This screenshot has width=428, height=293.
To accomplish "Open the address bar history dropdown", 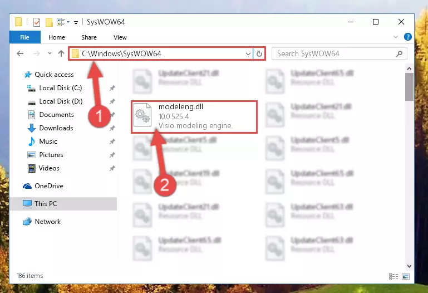I will (x=248, y=54).
